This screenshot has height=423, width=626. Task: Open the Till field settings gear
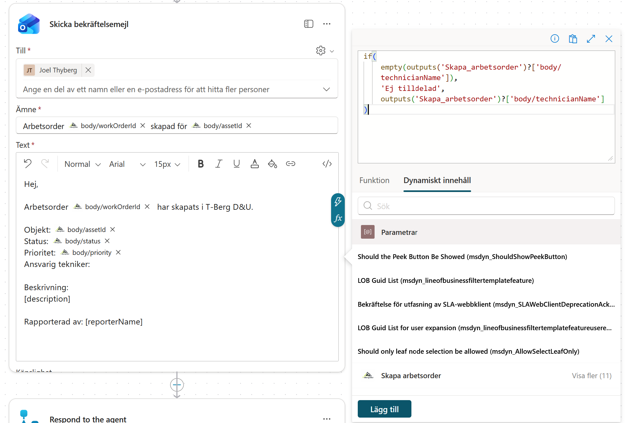[x=321, y=51]
